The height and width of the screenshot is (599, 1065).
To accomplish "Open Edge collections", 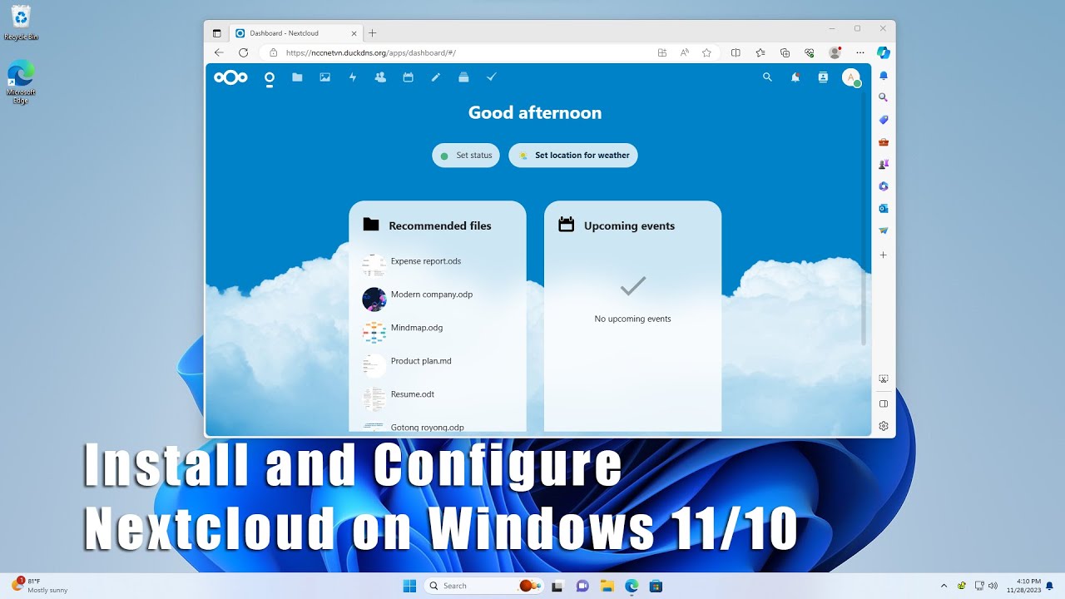I will click(785, 52).
